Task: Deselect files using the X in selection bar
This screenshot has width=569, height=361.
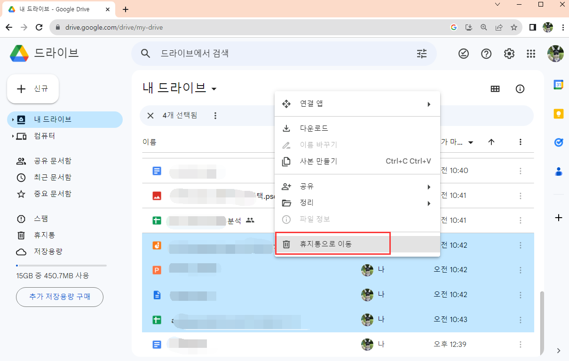Action: (x=150, y=116)
